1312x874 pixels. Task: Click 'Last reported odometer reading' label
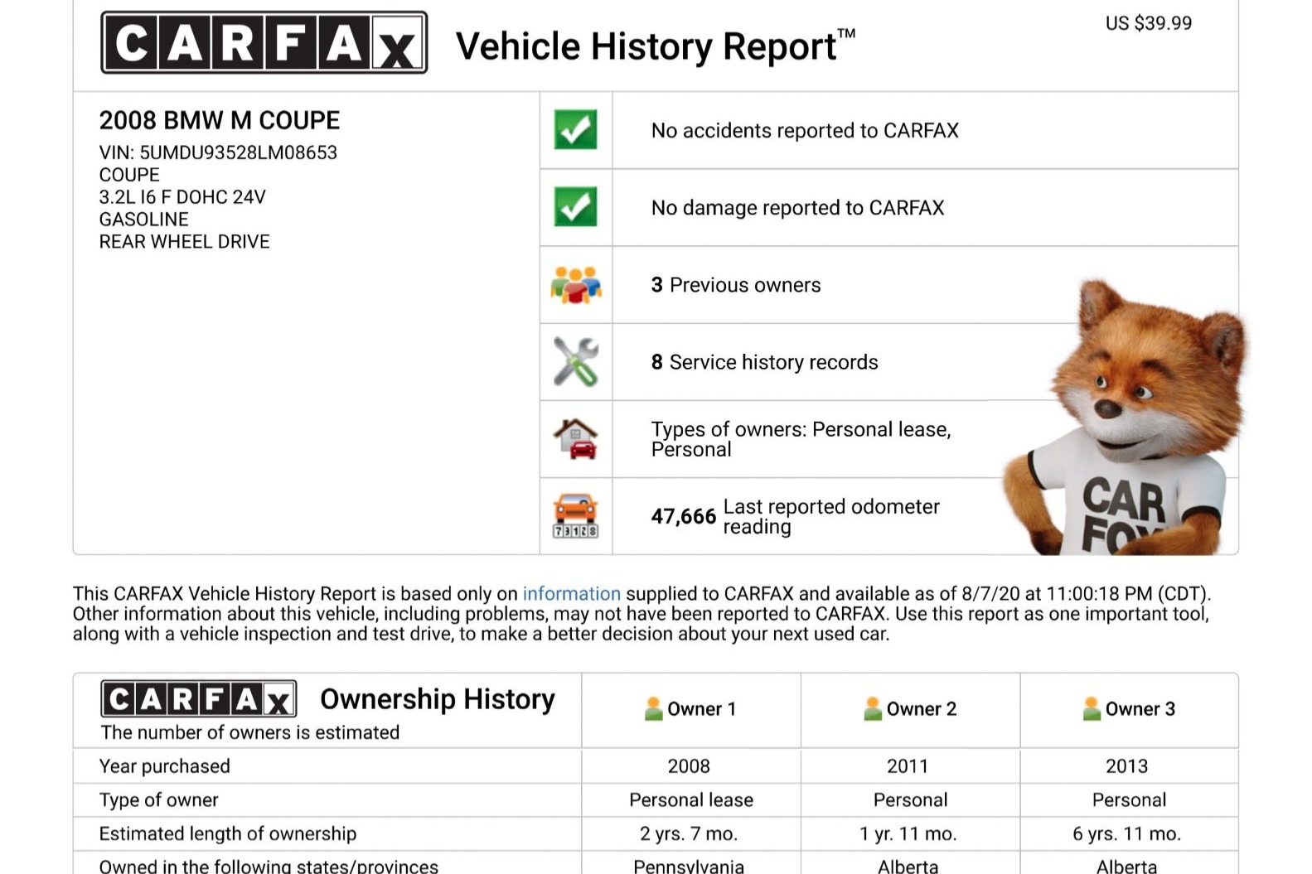click(x=831, y=516)
